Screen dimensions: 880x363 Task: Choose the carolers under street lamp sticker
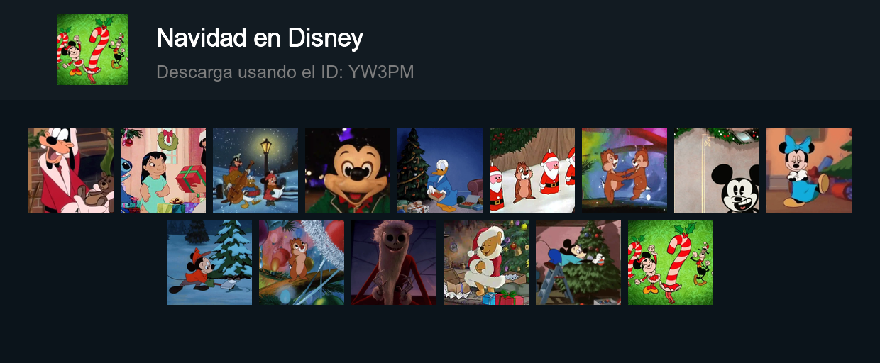tap(255, 170)
